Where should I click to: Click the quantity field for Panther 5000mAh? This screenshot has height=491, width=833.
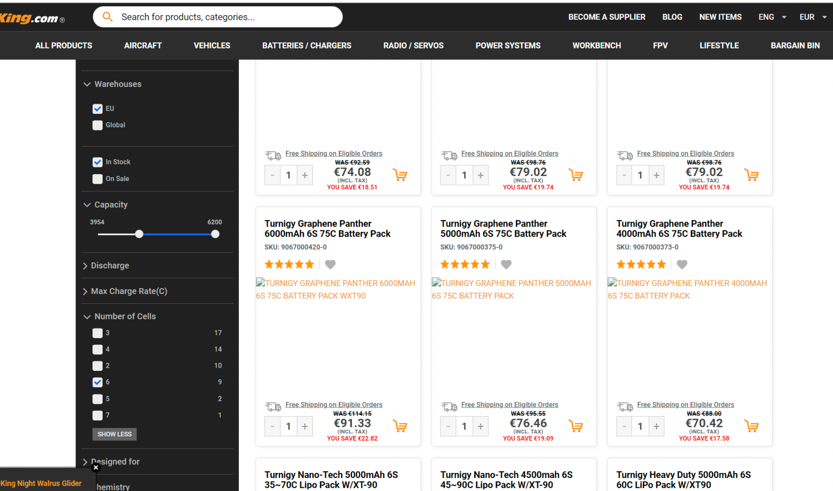point(464,427)
